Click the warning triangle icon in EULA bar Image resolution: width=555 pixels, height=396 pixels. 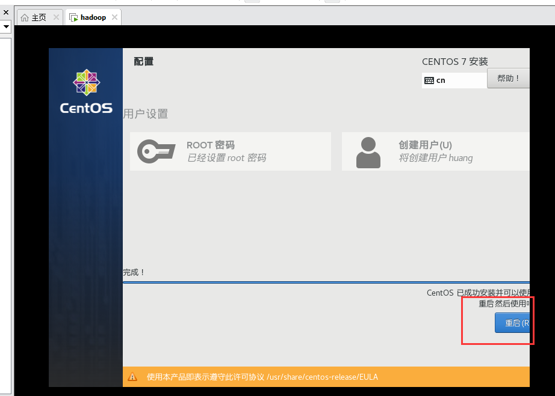(x=132, y=377)
